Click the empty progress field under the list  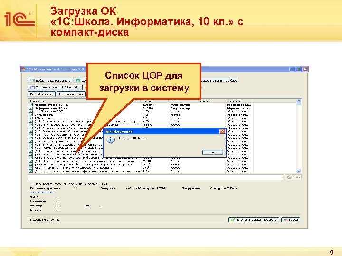[x=155, y=177]
